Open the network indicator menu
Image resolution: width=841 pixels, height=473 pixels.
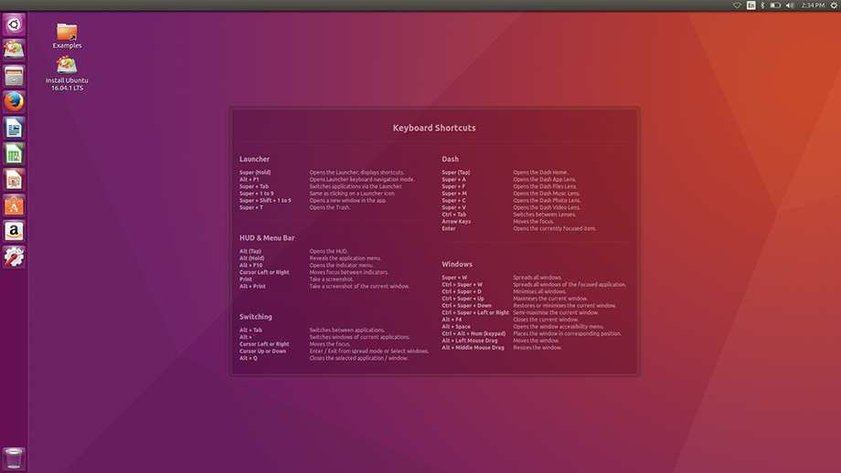[738, 5]
